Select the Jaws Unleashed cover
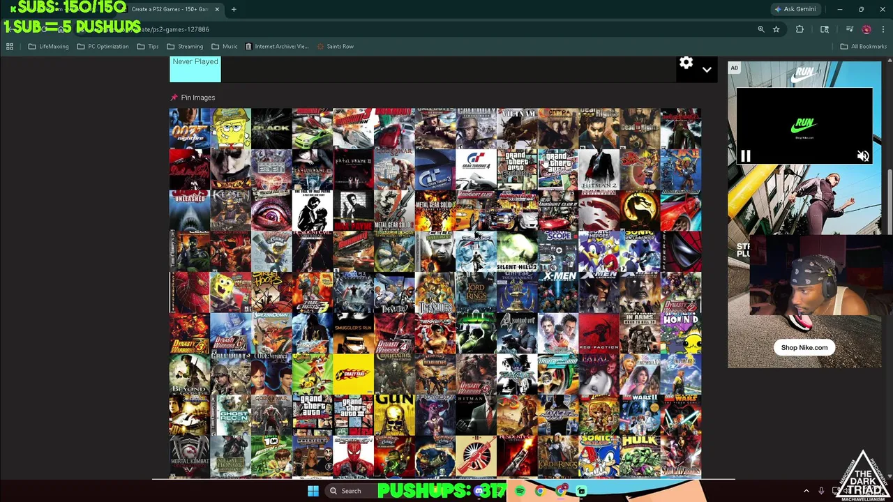 tap(190, 211)
